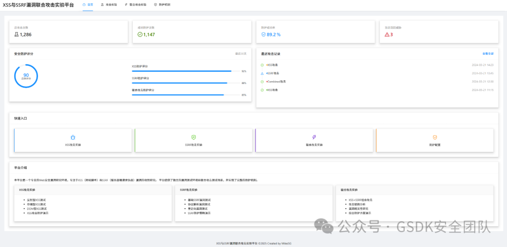
Task: Click the blue shield icon beside 89.2 %
Action: (x=263, y=35)
